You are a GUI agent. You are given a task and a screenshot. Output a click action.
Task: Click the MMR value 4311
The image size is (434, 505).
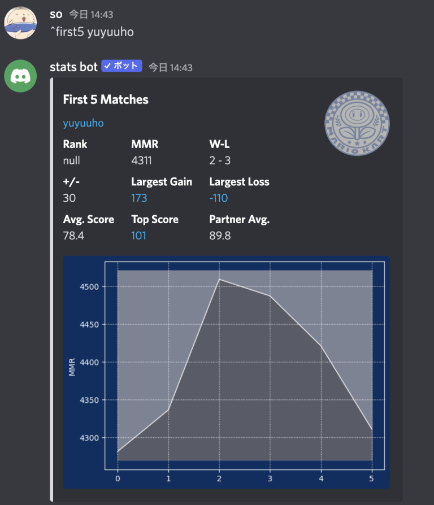click(x=141, y=160)
